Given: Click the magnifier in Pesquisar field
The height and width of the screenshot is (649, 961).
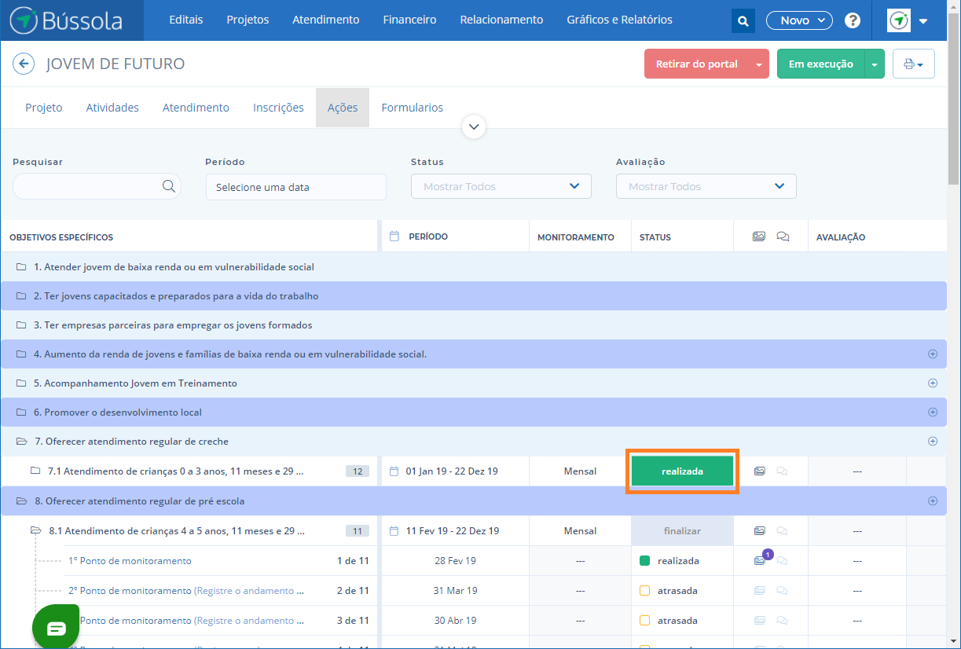Looking at the screenshot, I should click(x=168, y=186).
